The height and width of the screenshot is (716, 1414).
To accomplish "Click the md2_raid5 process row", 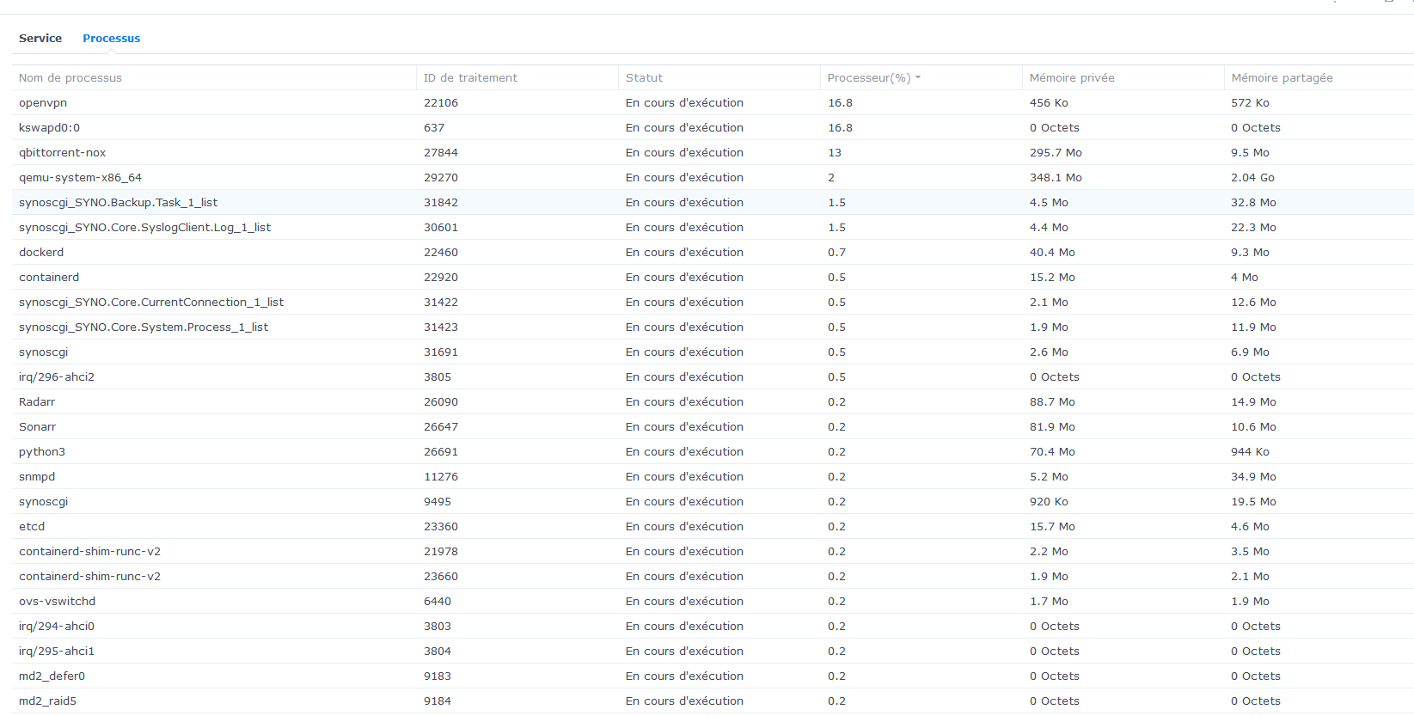I will click(x=47, y=701).
